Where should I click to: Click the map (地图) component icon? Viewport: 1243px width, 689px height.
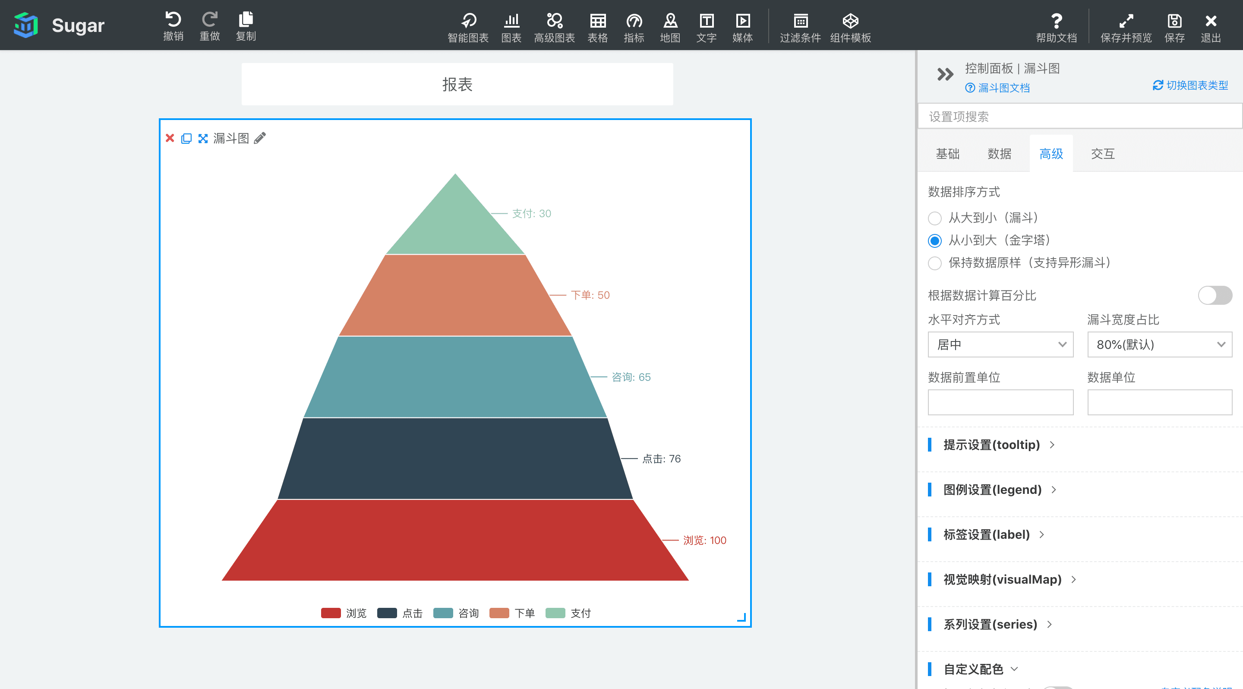click(670, 21)
